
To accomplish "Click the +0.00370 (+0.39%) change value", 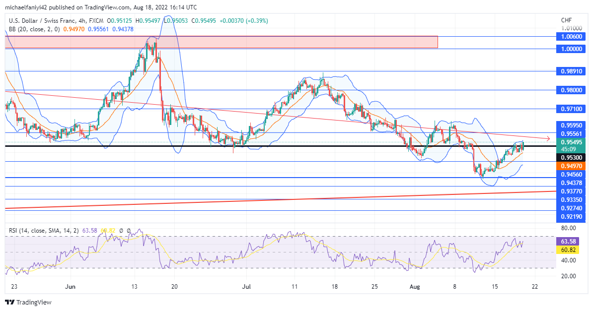I will pos(244,21).
